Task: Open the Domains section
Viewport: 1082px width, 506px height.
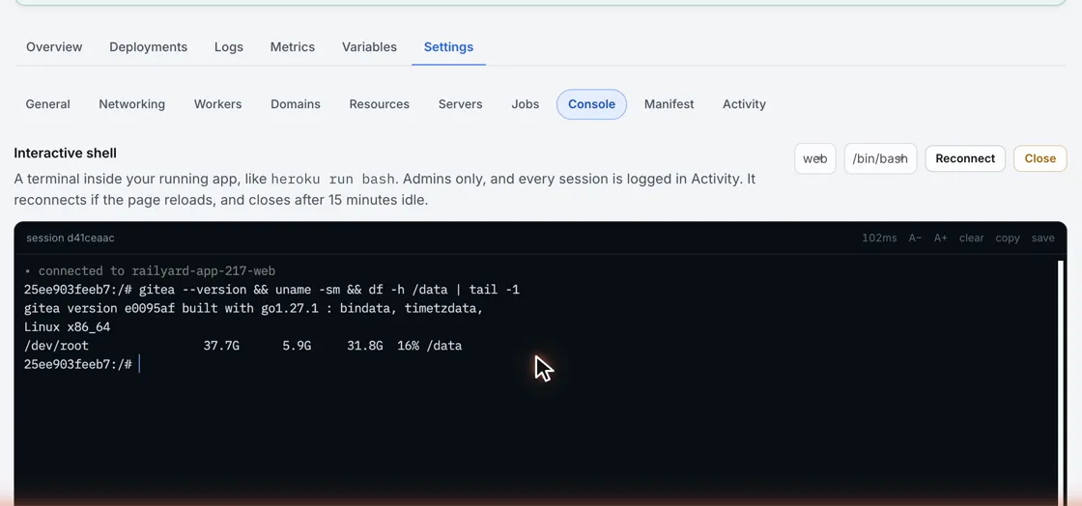Action: [296, 104]
